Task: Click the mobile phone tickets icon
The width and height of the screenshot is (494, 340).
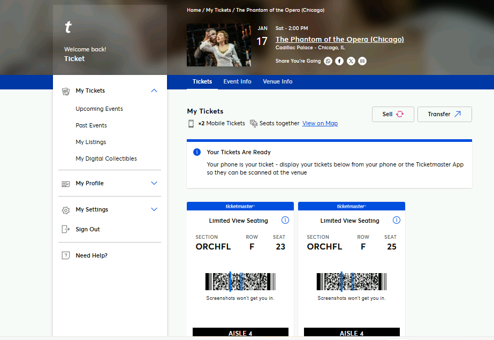Action: coord(191,124)
